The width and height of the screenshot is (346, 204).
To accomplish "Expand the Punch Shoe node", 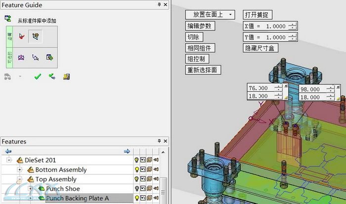I will [x=30, y=189].
